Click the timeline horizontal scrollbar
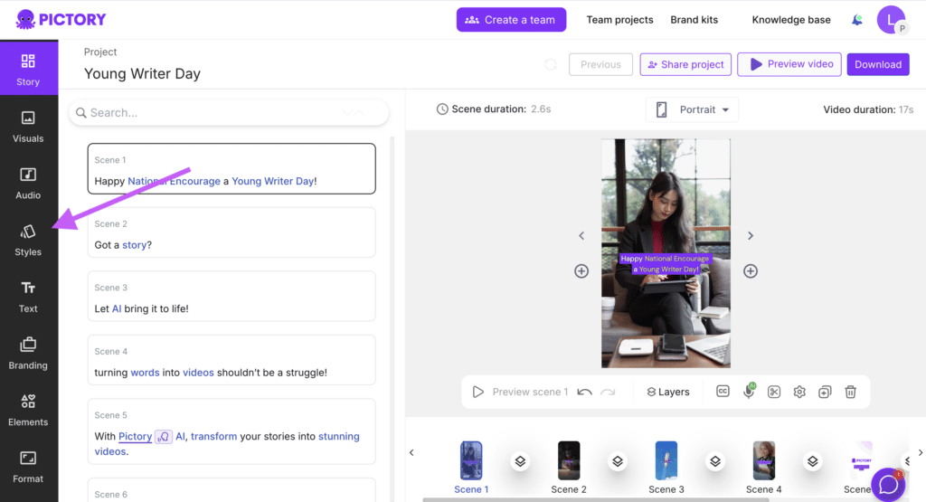This screenshot has height=502, width=926. (595, 499)
